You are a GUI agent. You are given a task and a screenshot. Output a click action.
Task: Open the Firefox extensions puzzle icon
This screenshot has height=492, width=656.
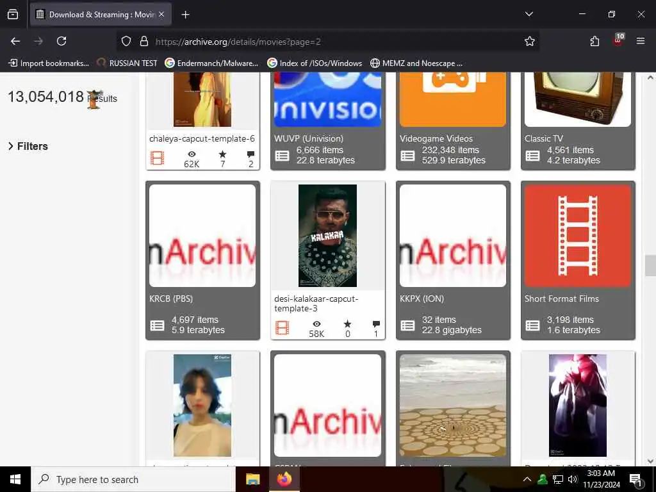[x=594, y=41]
